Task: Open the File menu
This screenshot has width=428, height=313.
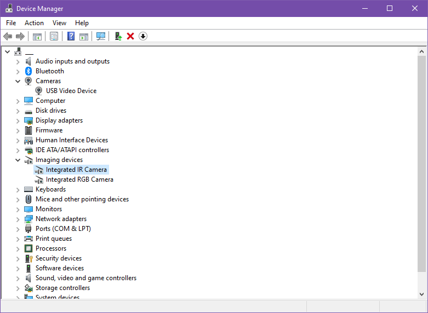Action: pyautogui.click(x=11, y=23)
